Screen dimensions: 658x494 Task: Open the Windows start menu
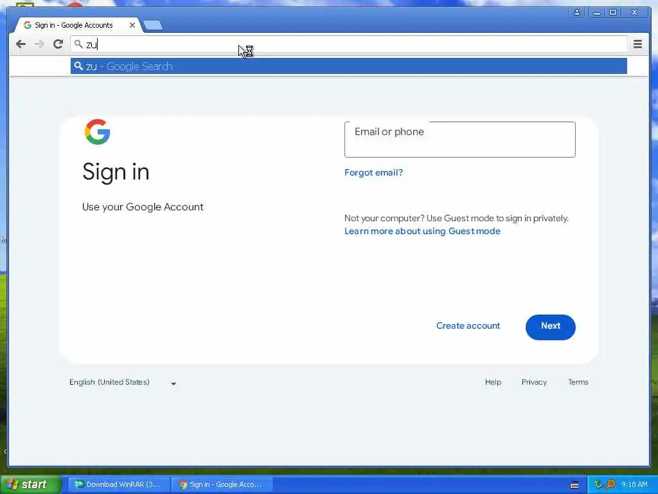tap(30, 484)
